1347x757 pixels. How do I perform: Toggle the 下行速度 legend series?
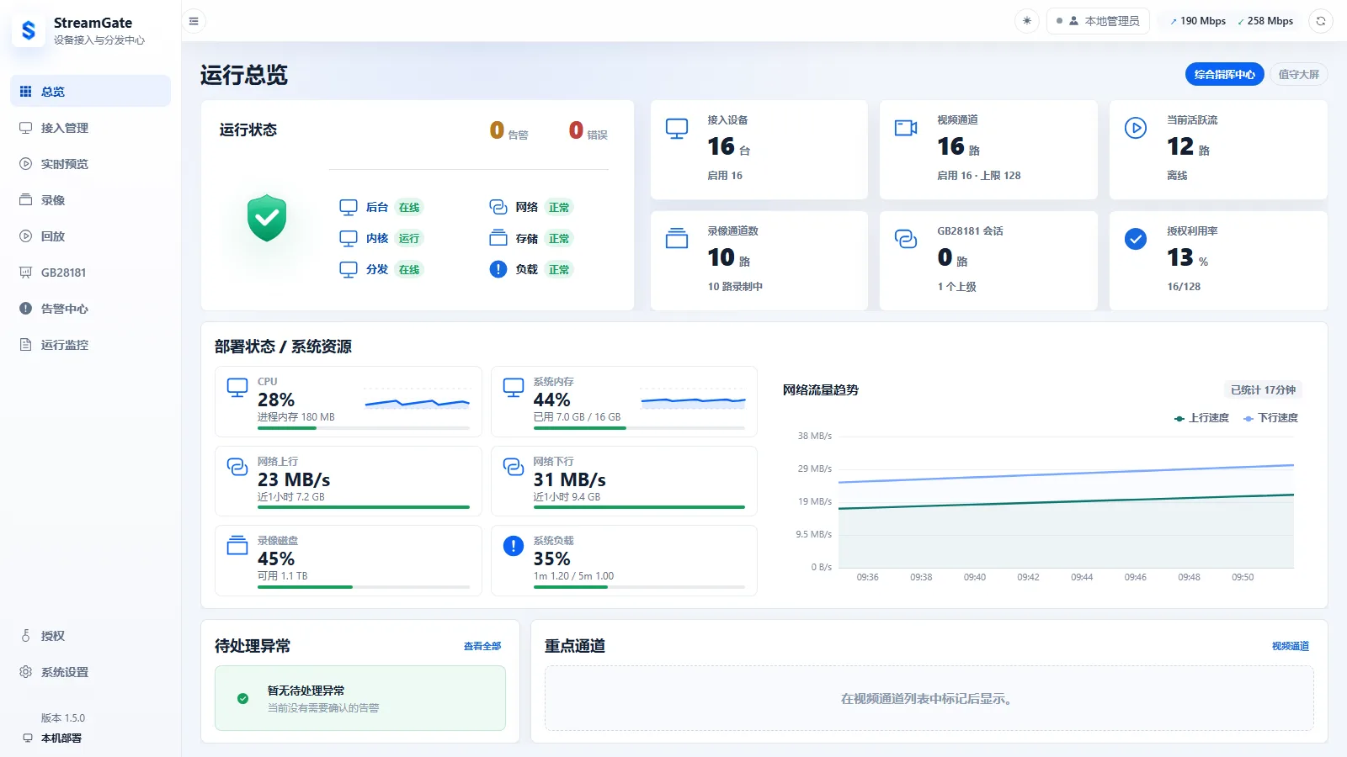click(1270, 418)
